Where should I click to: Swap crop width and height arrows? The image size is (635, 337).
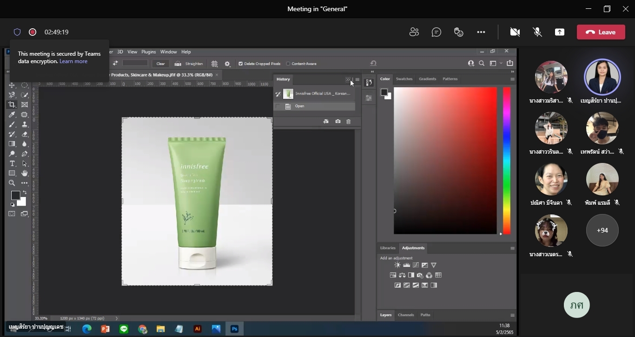coord(115,64)
